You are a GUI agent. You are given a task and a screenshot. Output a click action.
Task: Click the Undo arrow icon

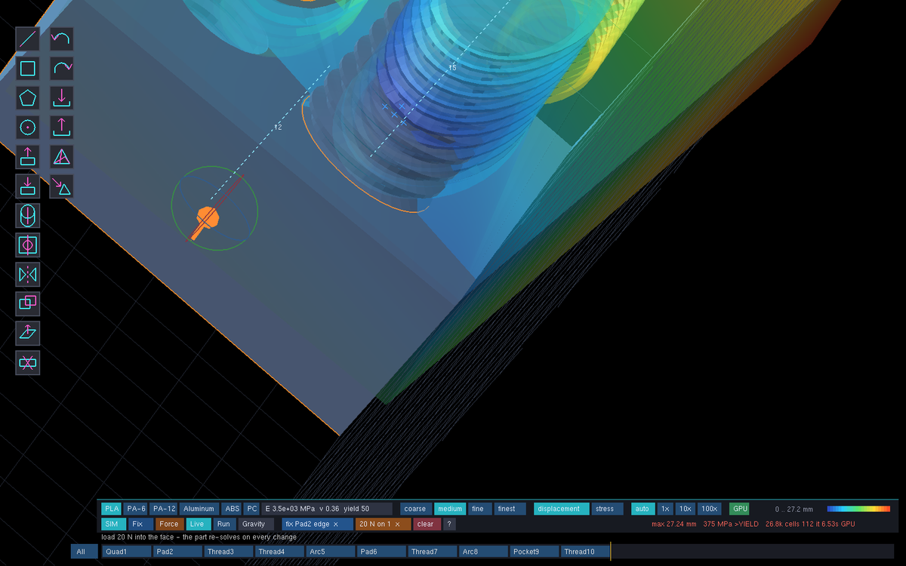tap(62, 39)
